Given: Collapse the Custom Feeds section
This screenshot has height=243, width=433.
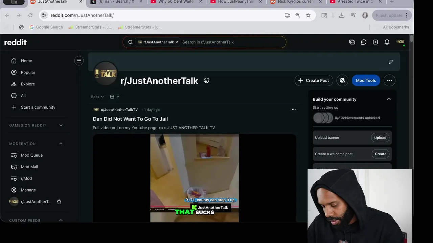Looking at the screenshot, I should 61,220.
